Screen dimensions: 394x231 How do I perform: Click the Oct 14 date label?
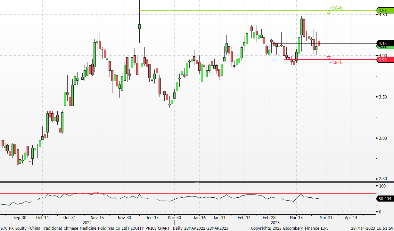(x=43, y=218)
